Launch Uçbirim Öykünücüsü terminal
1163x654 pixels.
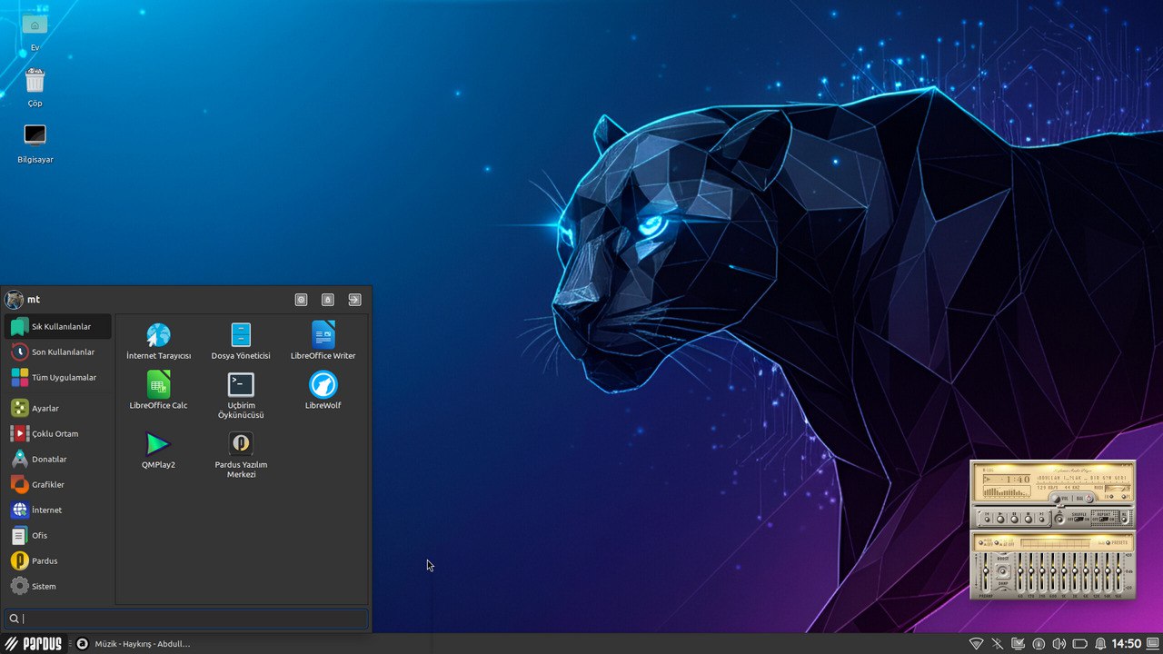coord(241,385)
